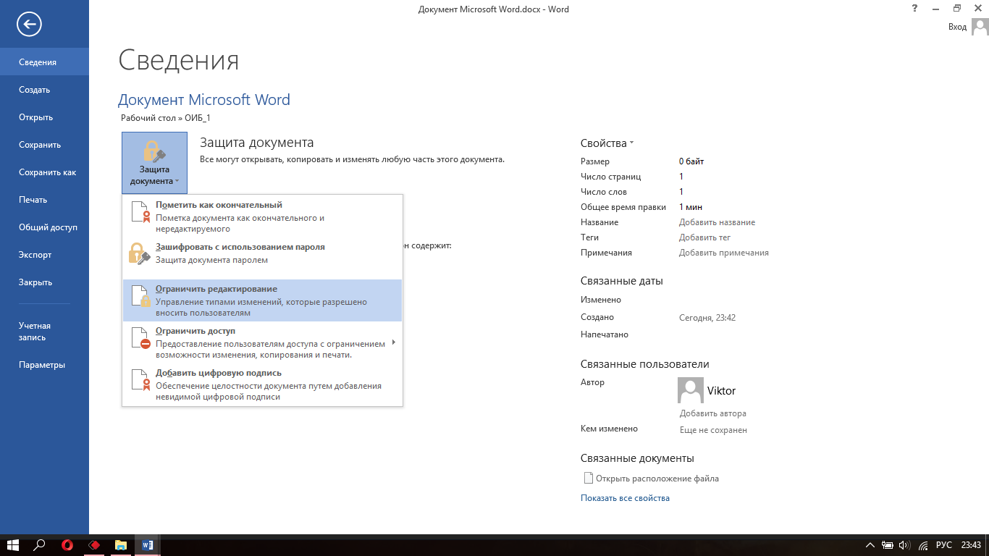989x556 pixels.
Task: Switch РУС input language indicator
Action: coord(944,545)
